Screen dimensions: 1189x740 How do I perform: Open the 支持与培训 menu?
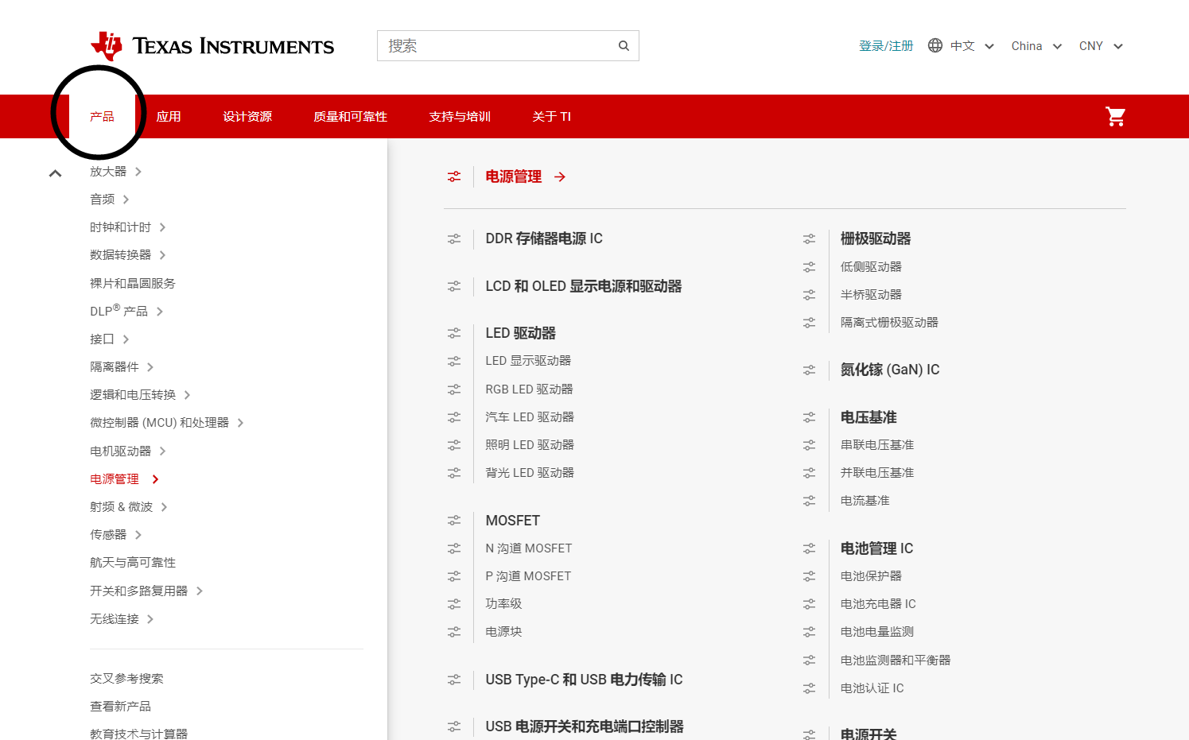tap(459, 116)
